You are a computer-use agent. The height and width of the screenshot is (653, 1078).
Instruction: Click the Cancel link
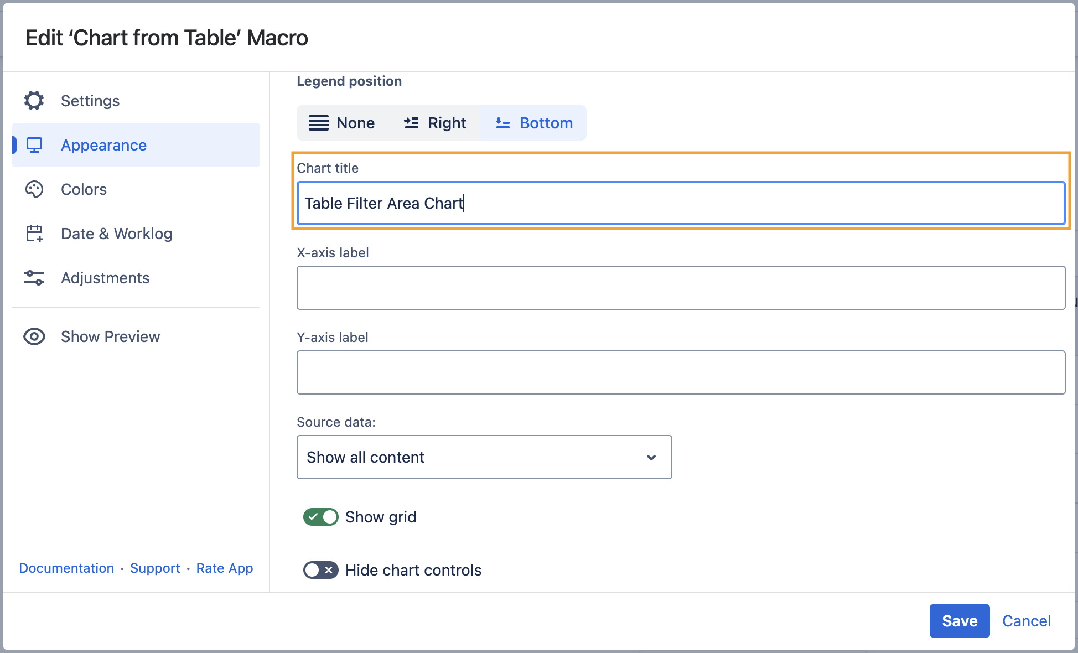[x=1026, y=621]
